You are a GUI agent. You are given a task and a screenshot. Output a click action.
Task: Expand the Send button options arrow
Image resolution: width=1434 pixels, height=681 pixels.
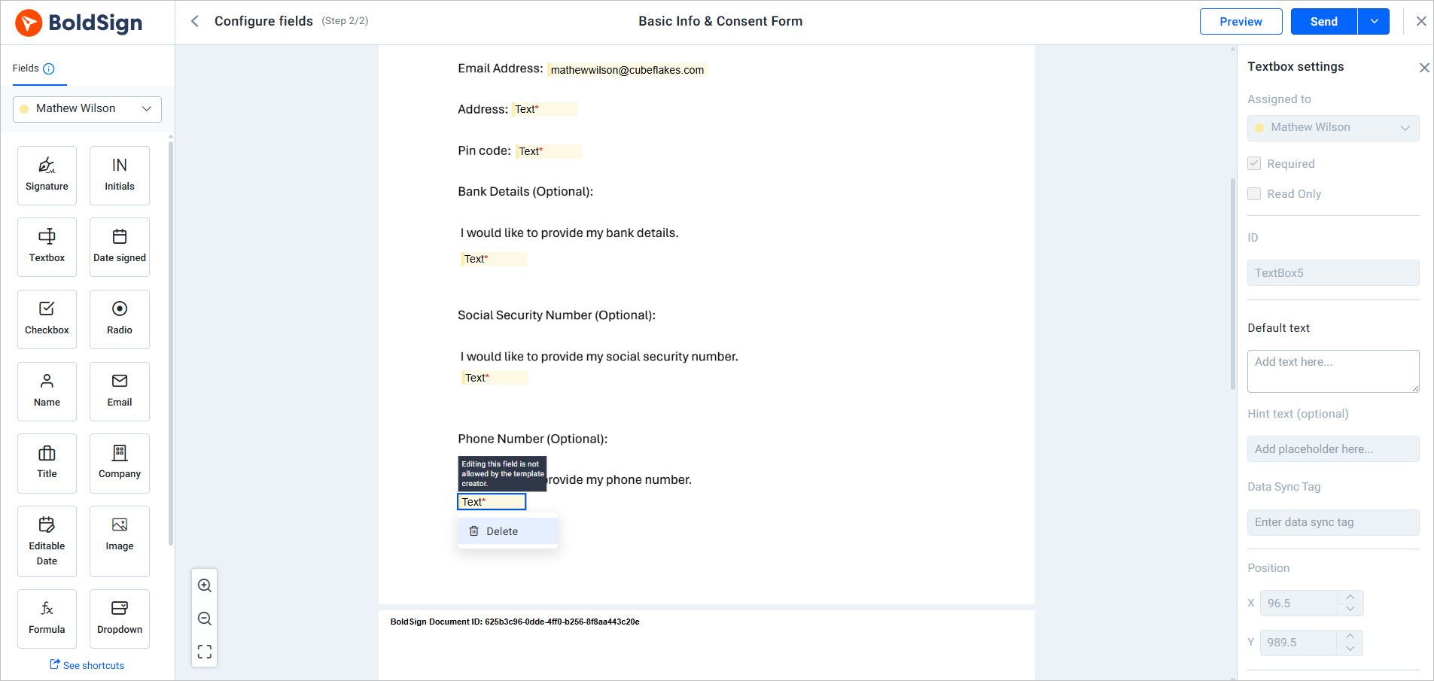click(1374, 21)
